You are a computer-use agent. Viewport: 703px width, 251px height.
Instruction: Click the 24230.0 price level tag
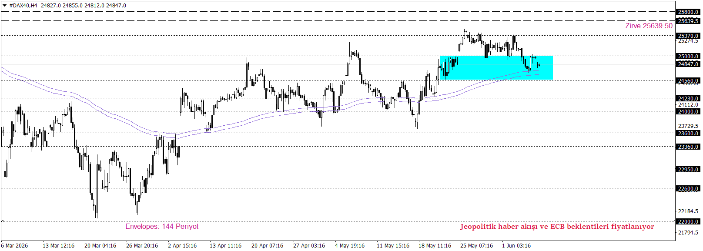[x=688, y=98]
